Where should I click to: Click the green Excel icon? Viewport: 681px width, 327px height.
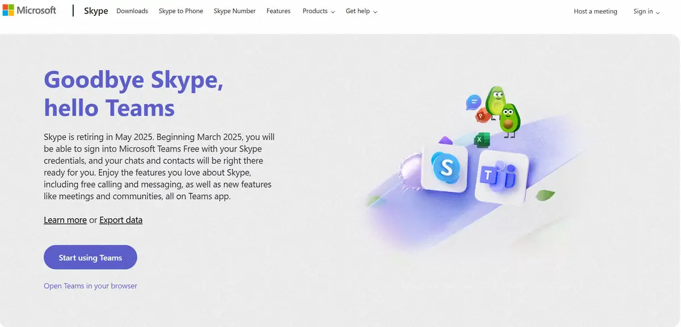(482, 139)
